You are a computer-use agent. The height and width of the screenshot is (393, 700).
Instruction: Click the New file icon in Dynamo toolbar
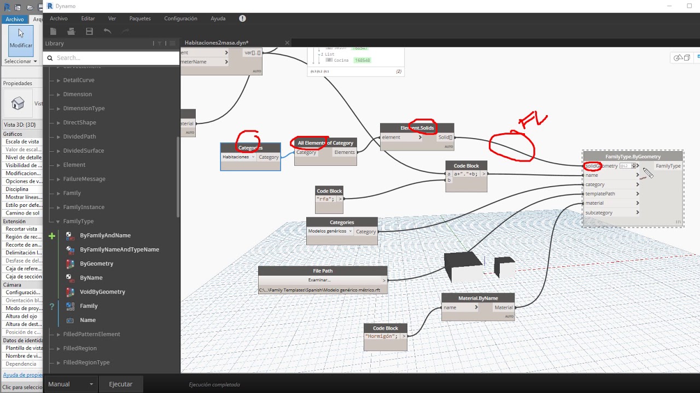click(x=53, y=32)
